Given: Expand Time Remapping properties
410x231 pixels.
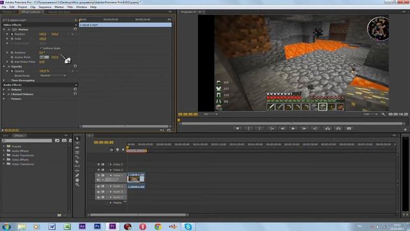Looking at the screenshot, I should [4, 80].
